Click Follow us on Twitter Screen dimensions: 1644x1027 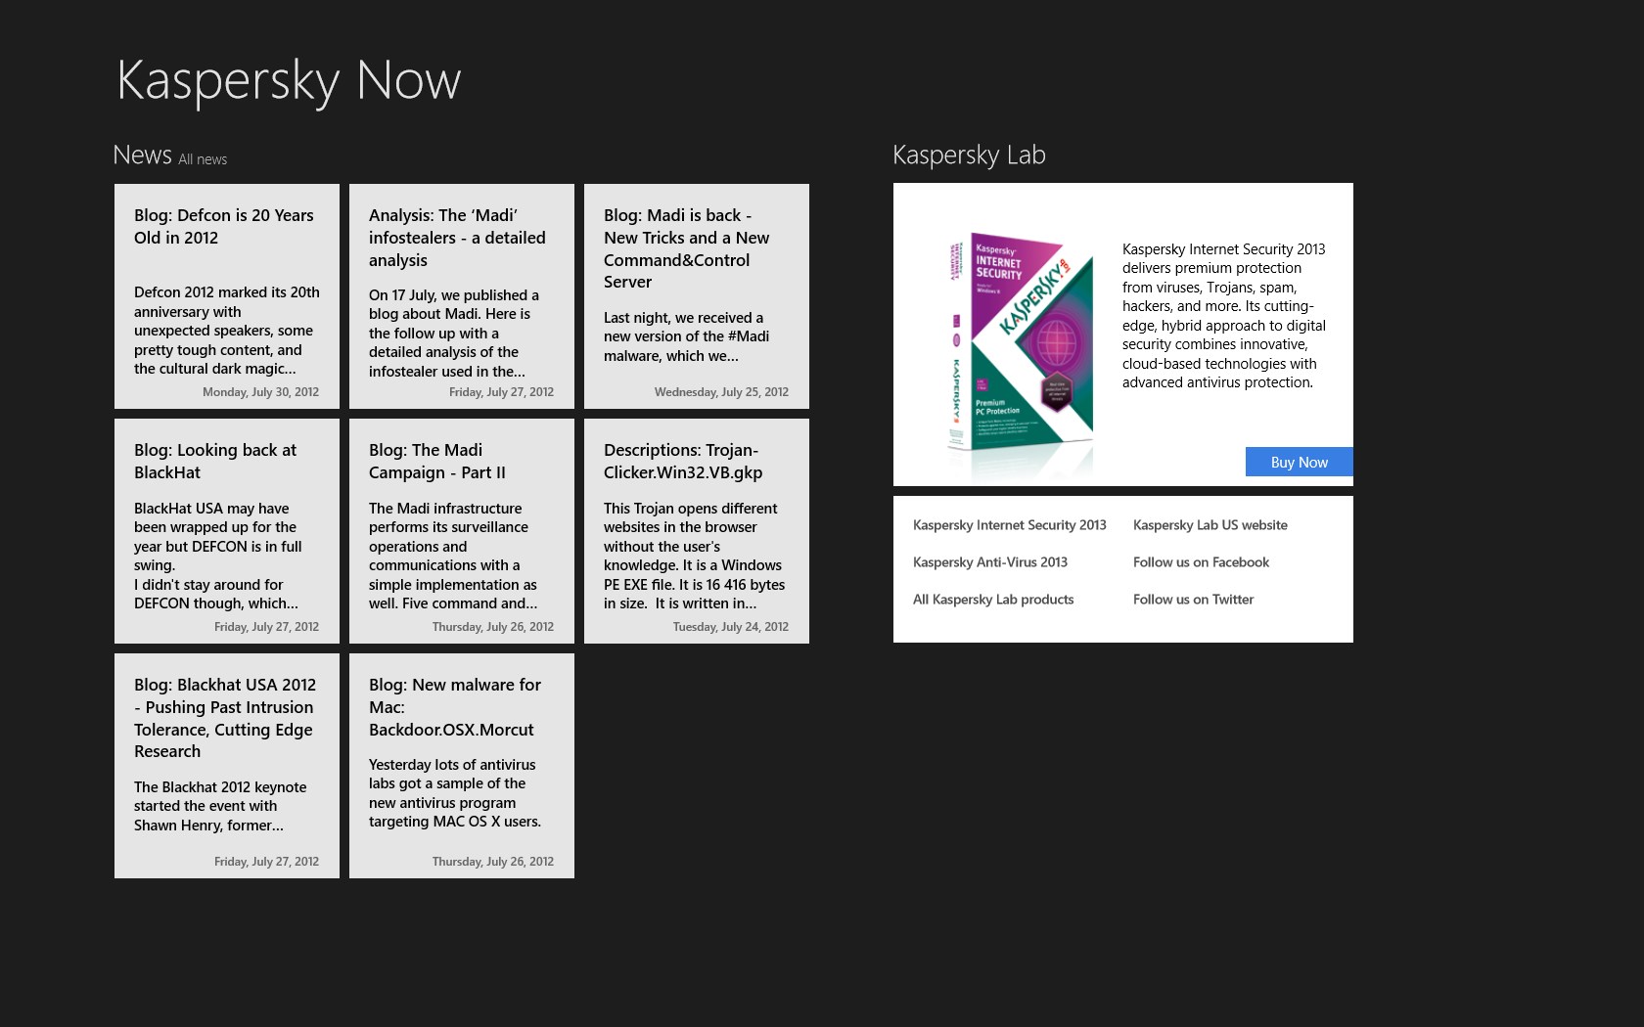[x=1193, y=600]
